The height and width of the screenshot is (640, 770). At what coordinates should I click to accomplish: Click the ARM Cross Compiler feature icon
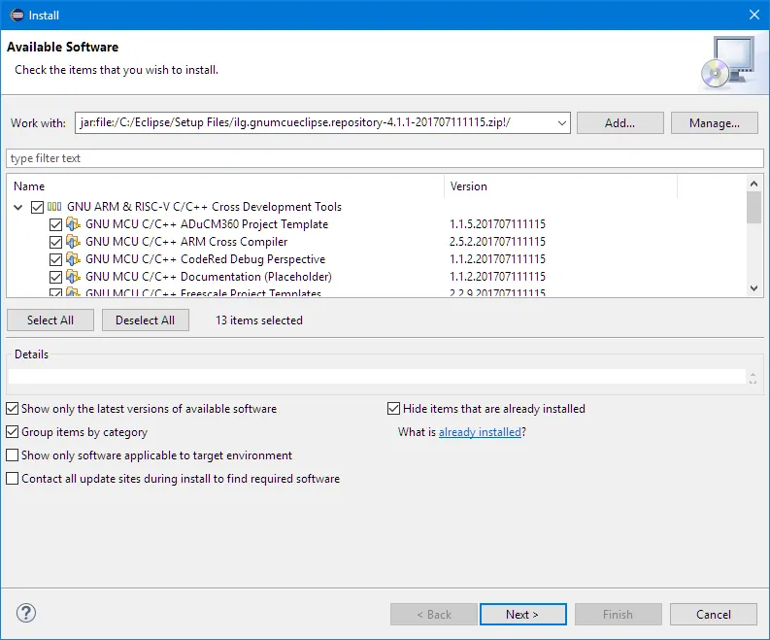(x=73, y=242)
